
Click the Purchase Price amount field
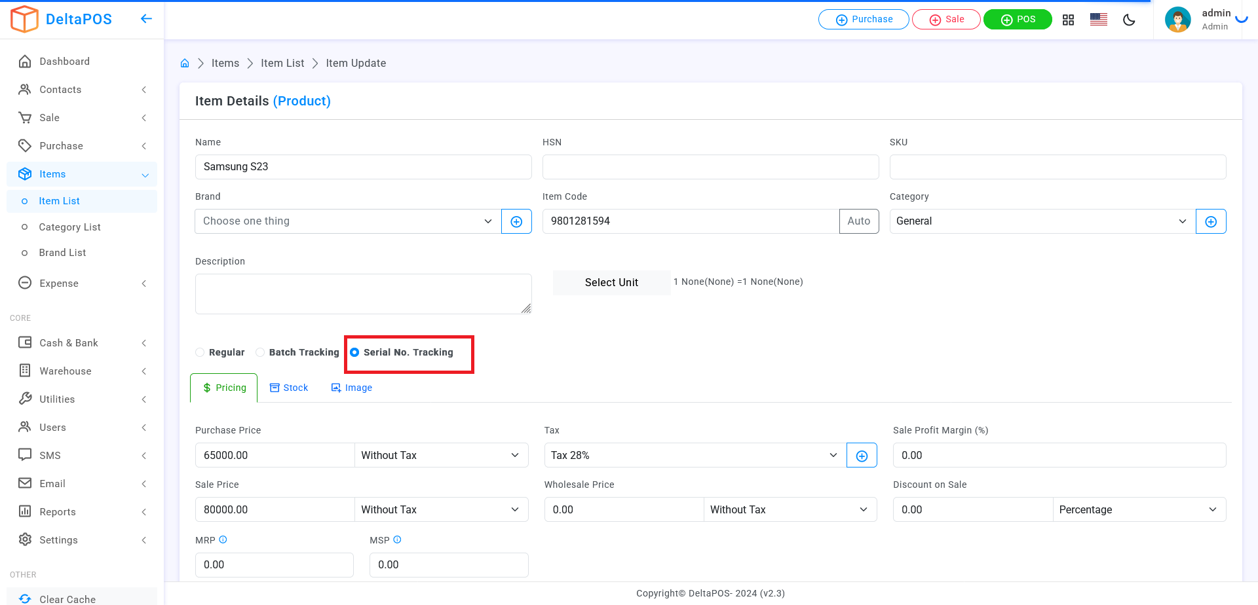pyautogui.click(x=275, y=455)
